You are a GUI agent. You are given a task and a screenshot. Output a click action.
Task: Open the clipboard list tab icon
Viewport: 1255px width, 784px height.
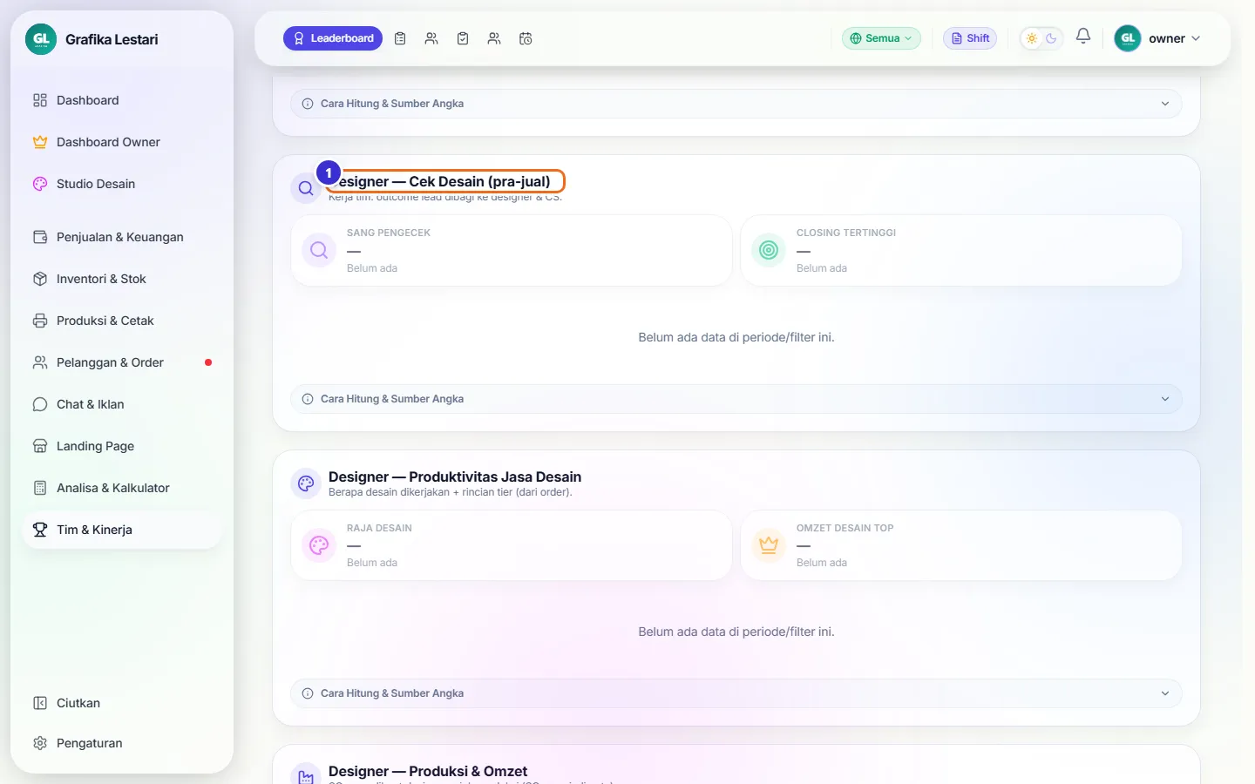pyautogui.click(x=400, y=38)
